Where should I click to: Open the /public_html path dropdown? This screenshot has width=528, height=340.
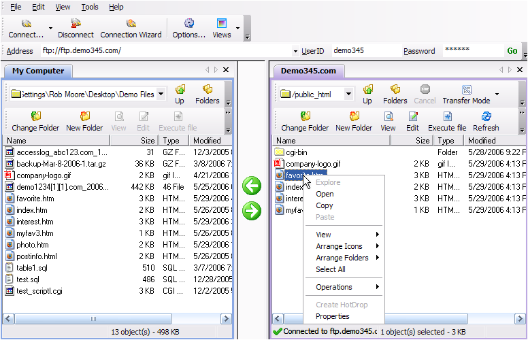click(x=349, y=94)
